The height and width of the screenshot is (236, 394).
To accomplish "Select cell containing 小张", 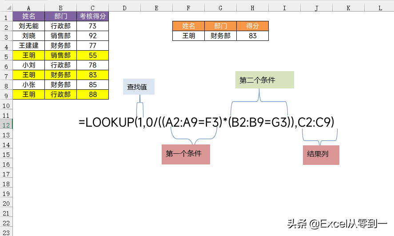I will click(x=28, y=85).
